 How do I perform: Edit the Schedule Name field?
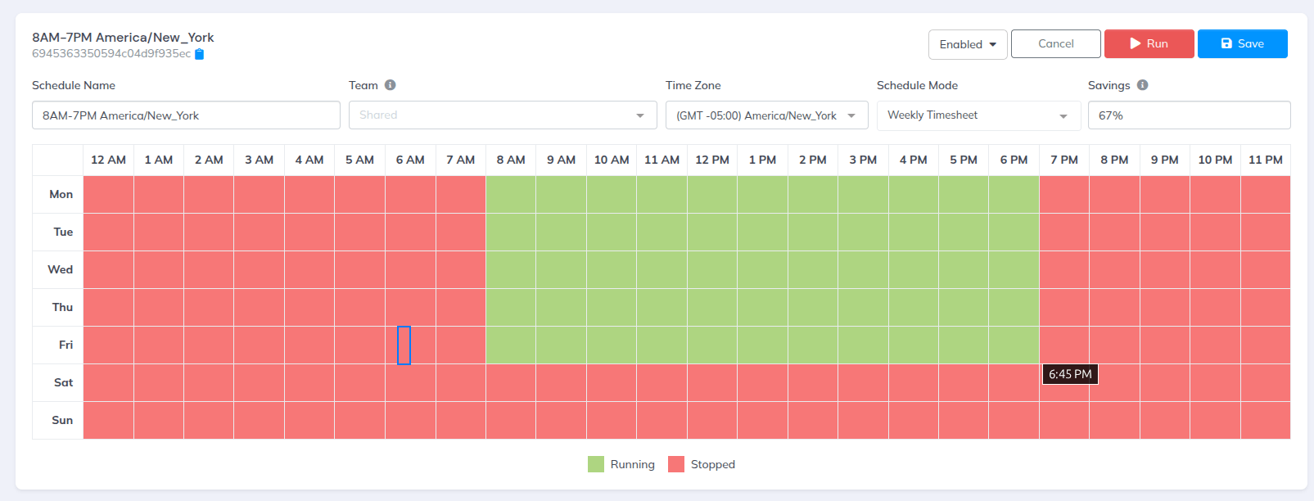[x=186, y=115]
